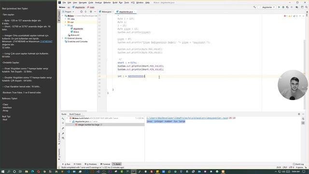Open the Build menu

tap(115, 2)
